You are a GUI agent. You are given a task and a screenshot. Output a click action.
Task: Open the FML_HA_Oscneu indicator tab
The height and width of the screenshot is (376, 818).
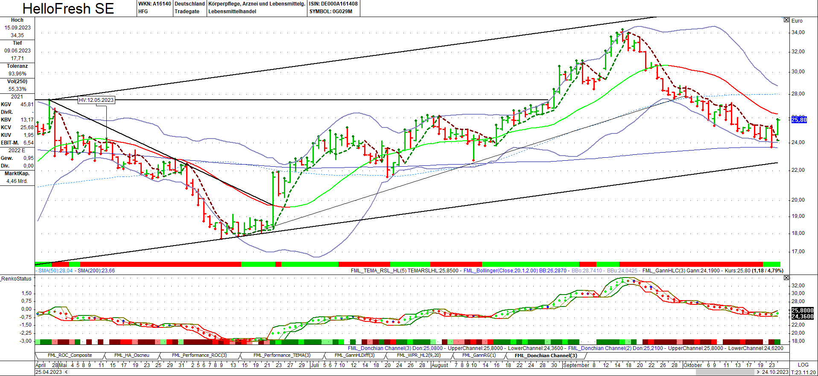[131, 356]
